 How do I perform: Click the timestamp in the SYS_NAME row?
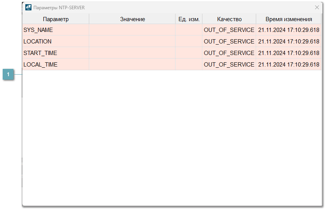pyautogui.click(x=289, y=30)
